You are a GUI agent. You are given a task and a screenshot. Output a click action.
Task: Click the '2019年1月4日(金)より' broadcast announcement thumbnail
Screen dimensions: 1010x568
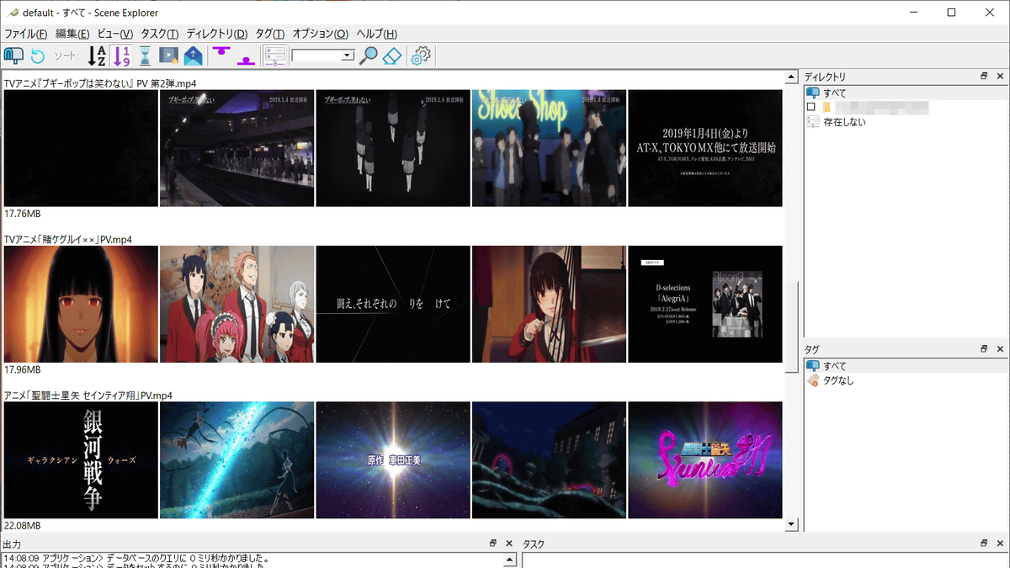click(705, 148)
